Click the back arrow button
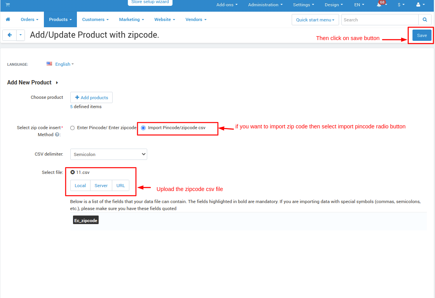This screenshot has width=435, height=298. coord(9,35)
